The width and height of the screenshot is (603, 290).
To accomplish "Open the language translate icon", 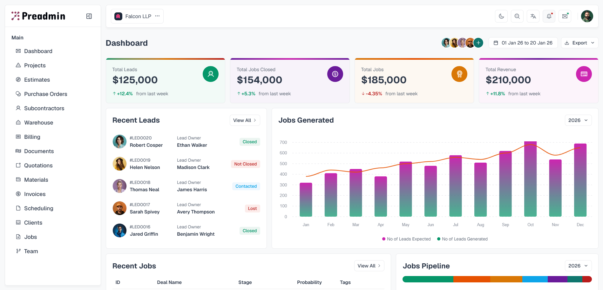I will click(x=533, y=16).
